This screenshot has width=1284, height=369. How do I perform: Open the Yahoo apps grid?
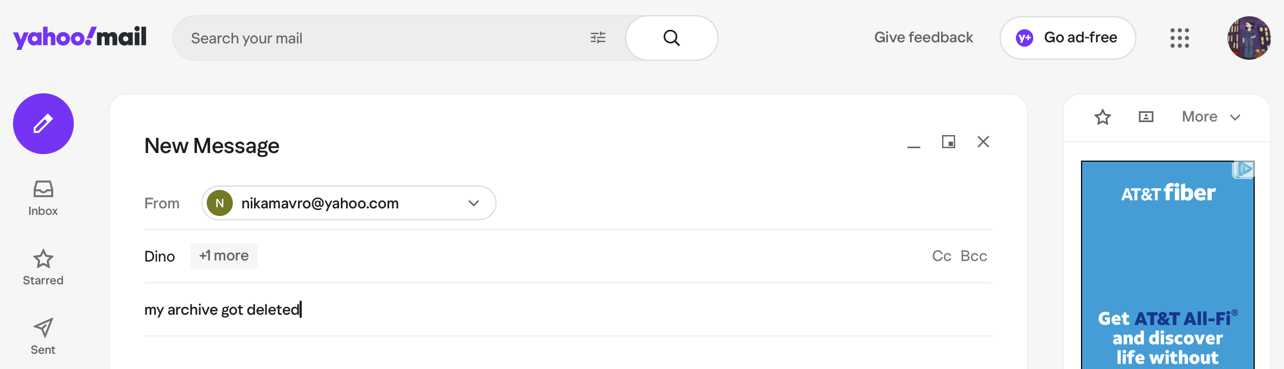click(x=1179, y=38)
